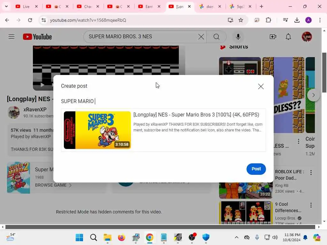The width and height of the screenshot is (327, 245).
Task: Click the Shorts shelf next arrow
Action: tap(313, 95)
